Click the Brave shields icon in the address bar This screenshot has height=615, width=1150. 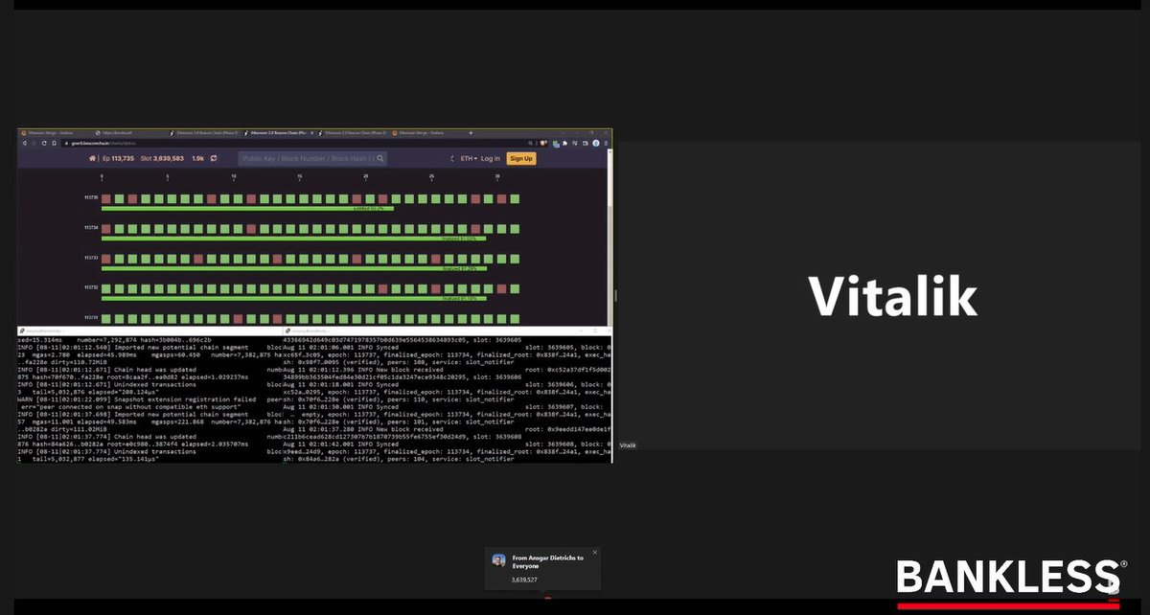pyautogui.click(x=543, y=143)
